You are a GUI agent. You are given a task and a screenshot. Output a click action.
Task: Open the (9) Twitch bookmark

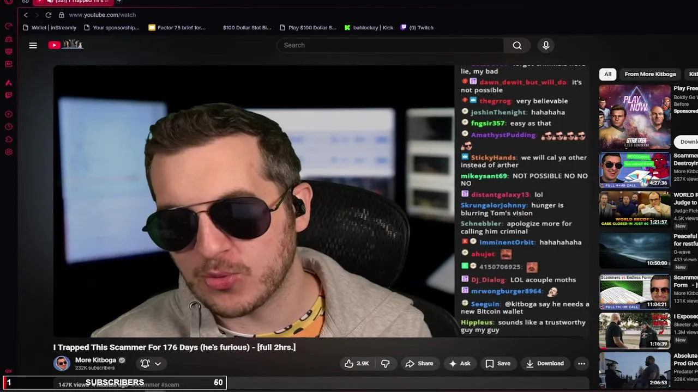(417, 27)
